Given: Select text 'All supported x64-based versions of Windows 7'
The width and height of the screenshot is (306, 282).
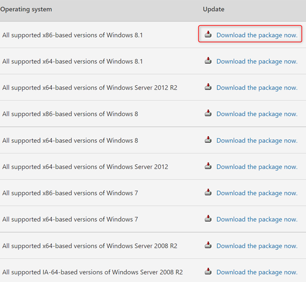Looking at the screenshot, I should click(x=70, y=219).
